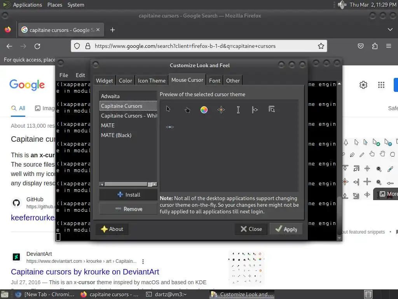The image size is (398, 299).
Task: Switch to the Other tab
Action: 233,81
